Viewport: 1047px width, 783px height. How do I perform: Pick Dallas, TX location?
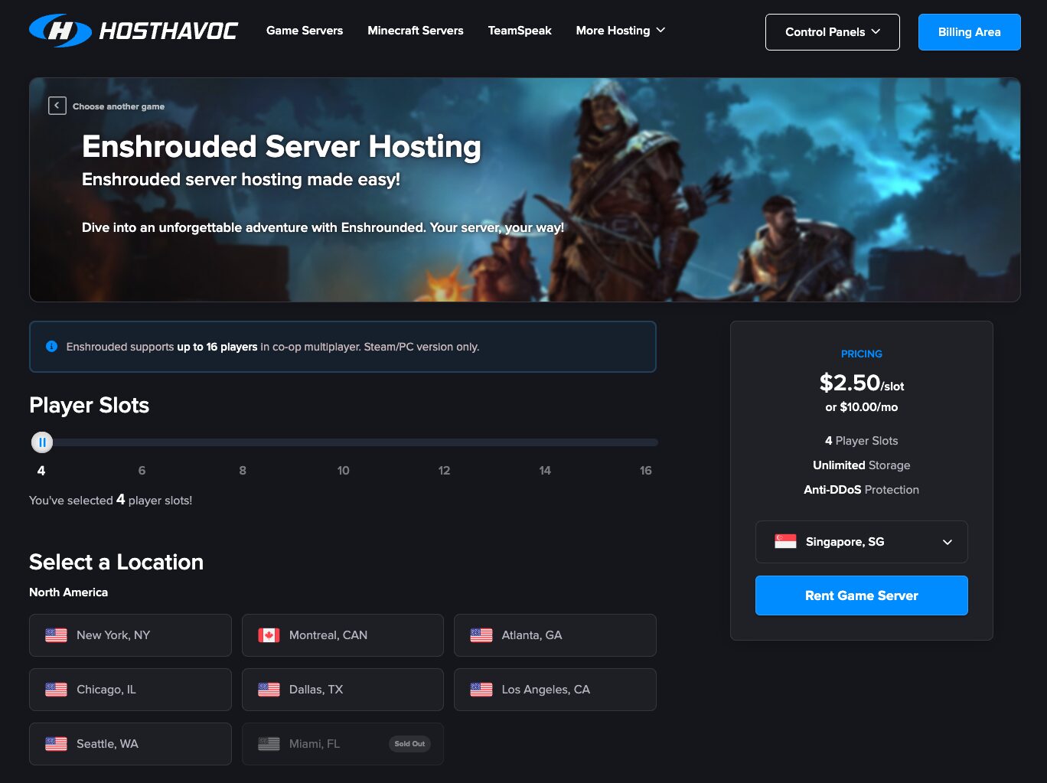pos(343,690)
